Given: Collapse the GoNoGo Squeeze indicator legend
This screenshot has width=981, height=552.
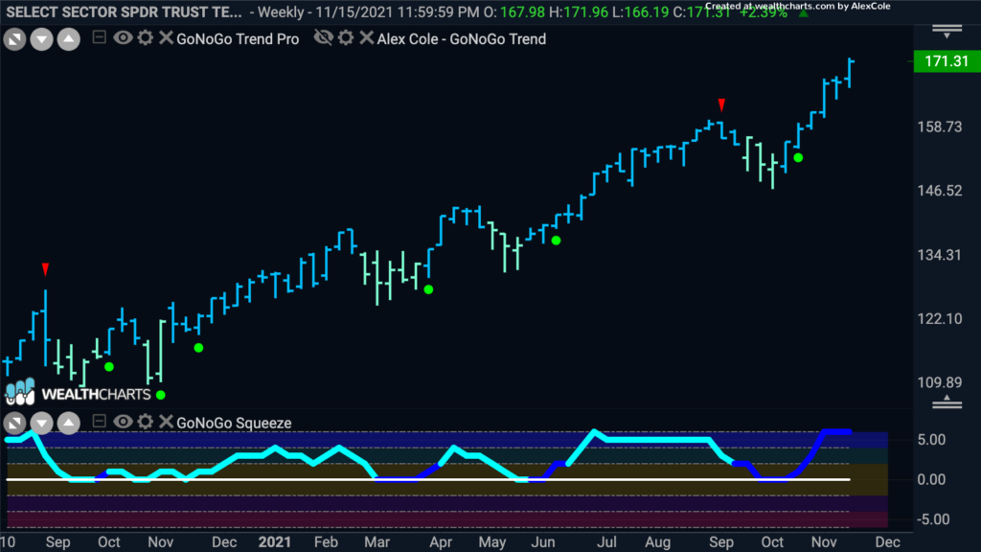Looking at the screenshot, I should point(99,422).
